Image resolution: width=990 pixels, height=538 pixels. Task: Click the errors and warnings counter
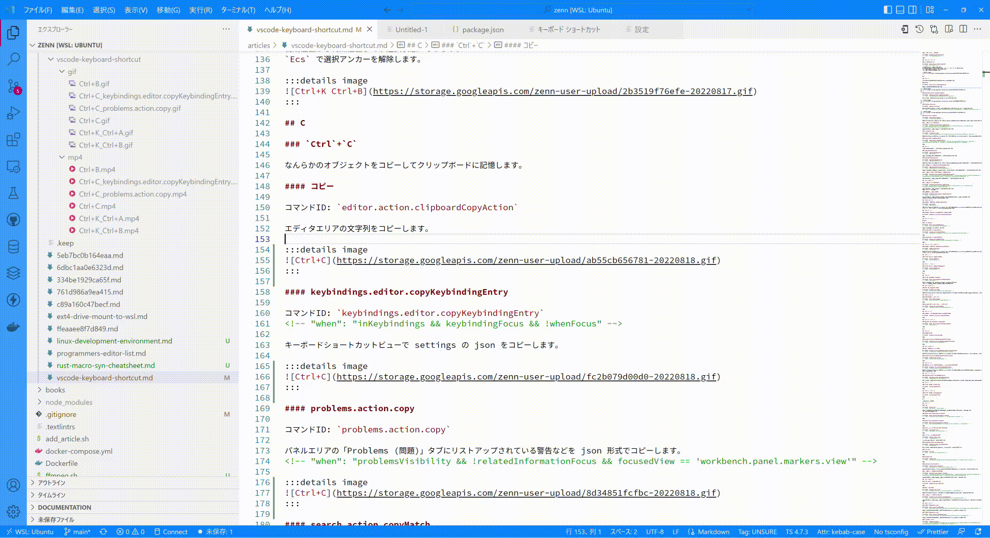[x=130, y=532]
